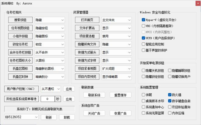The image size is (201, 125).
Task: Toggle the 数字键盘自启 checkbox
Action: click(170, 101)
